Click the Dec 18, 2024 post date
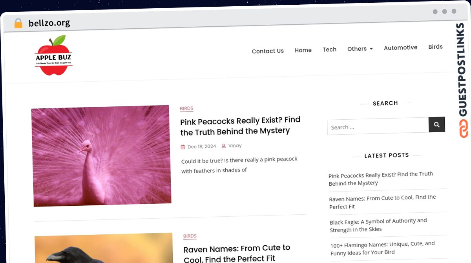This screenshot has height=263, width=471. pyautogui.click(x=202, y=146)
